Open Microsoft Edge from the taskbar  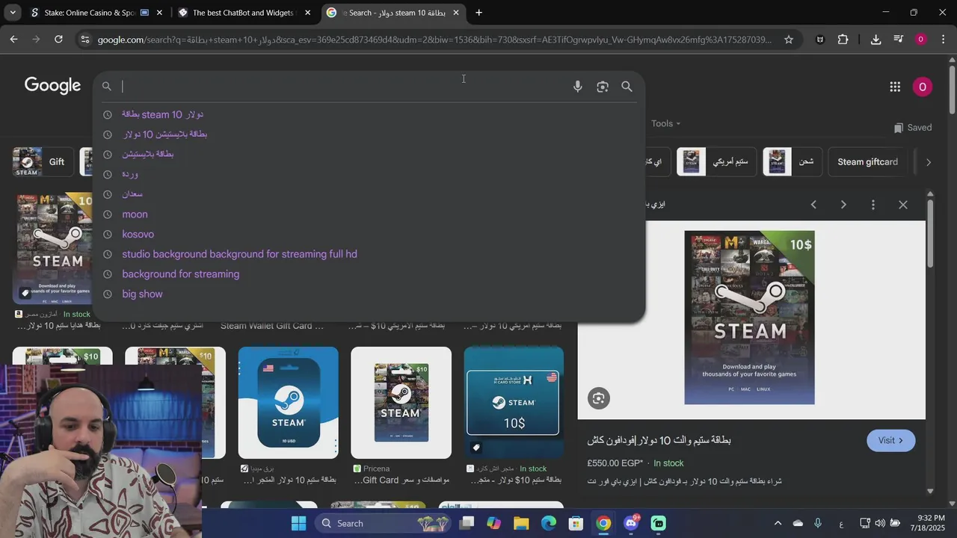click(549, 523)
